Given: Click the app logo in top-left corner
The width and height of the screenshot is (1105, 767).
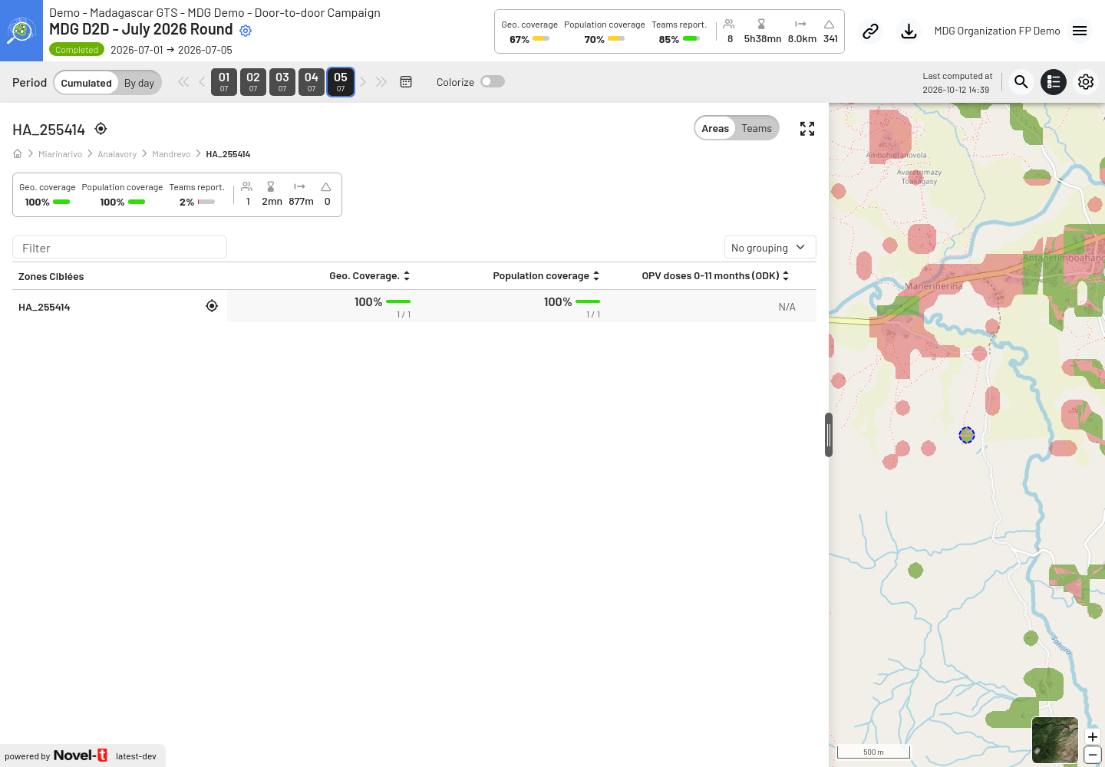Looking at the screenshot, I should pos(21,31).
